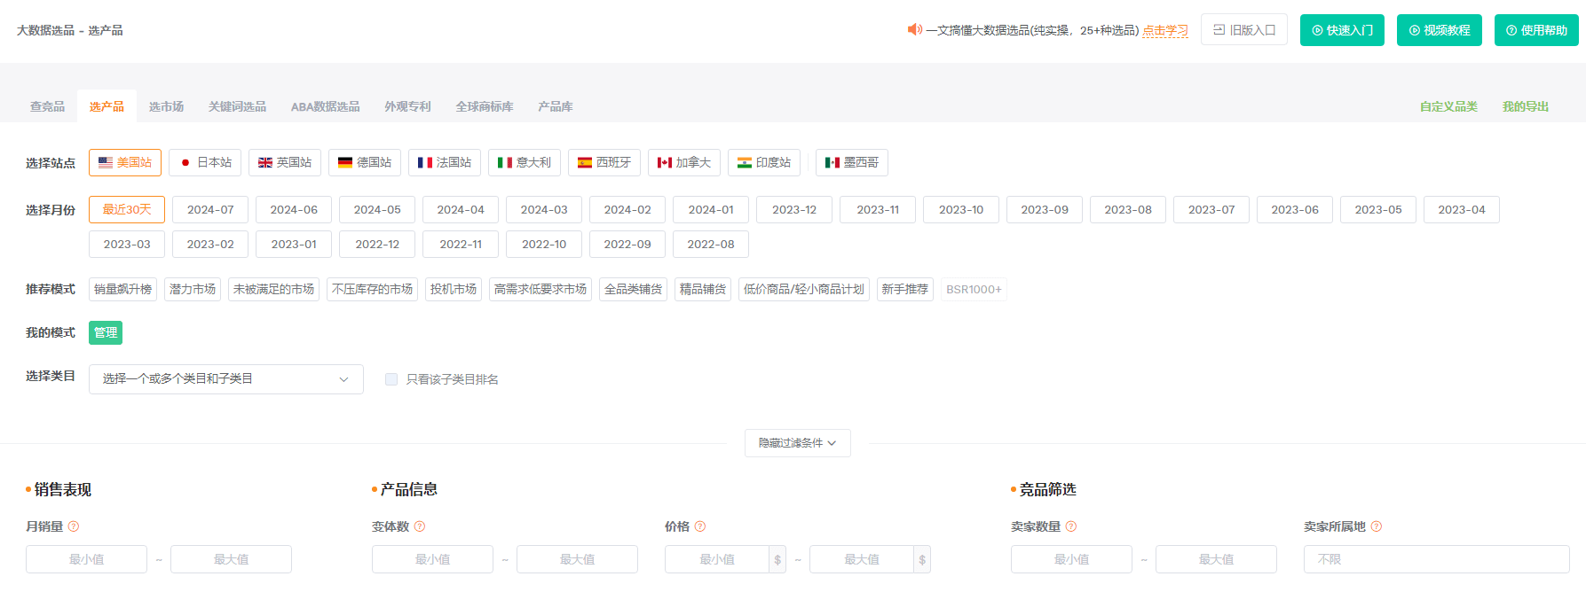Image resolution: width=1586 pixels, height=592 pixels.
Task: Click the 快速入门 button
Action: click(1342, 30)
